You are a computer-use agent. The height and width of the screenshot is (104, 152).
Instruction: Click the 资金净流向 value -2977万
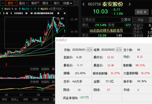(x=84, y=98)
